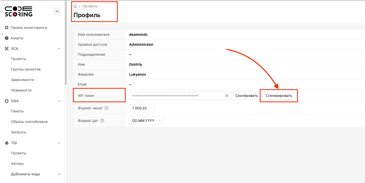Open the Панель мониторинга dashboard icon

click(x=6, y=27)
